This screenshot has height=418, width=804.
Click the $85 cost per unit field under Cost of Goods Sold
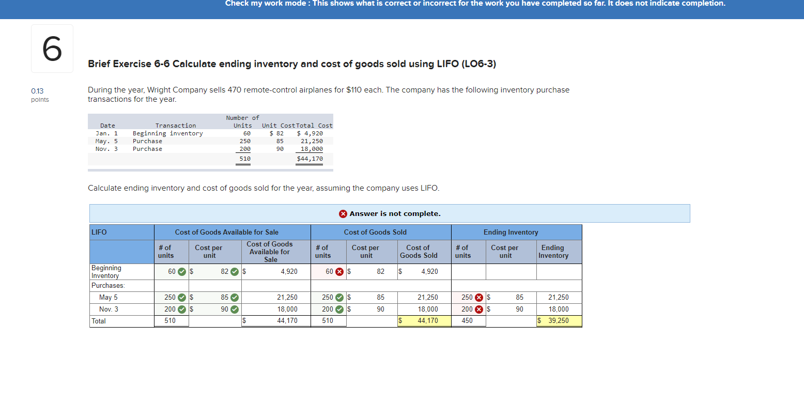[372, 297]
